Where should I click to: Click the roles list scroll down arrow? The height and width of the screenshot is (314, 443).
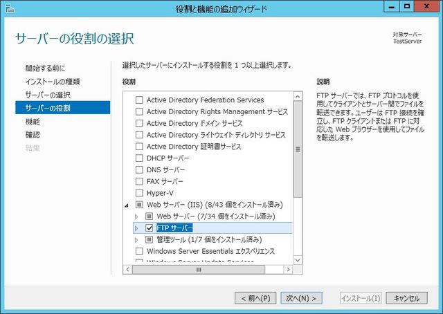(x=298, y=260)
